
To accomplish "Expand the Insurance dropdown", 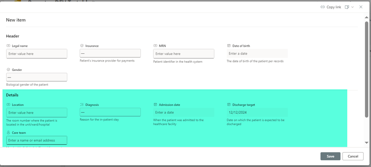I will click(110, 53).
